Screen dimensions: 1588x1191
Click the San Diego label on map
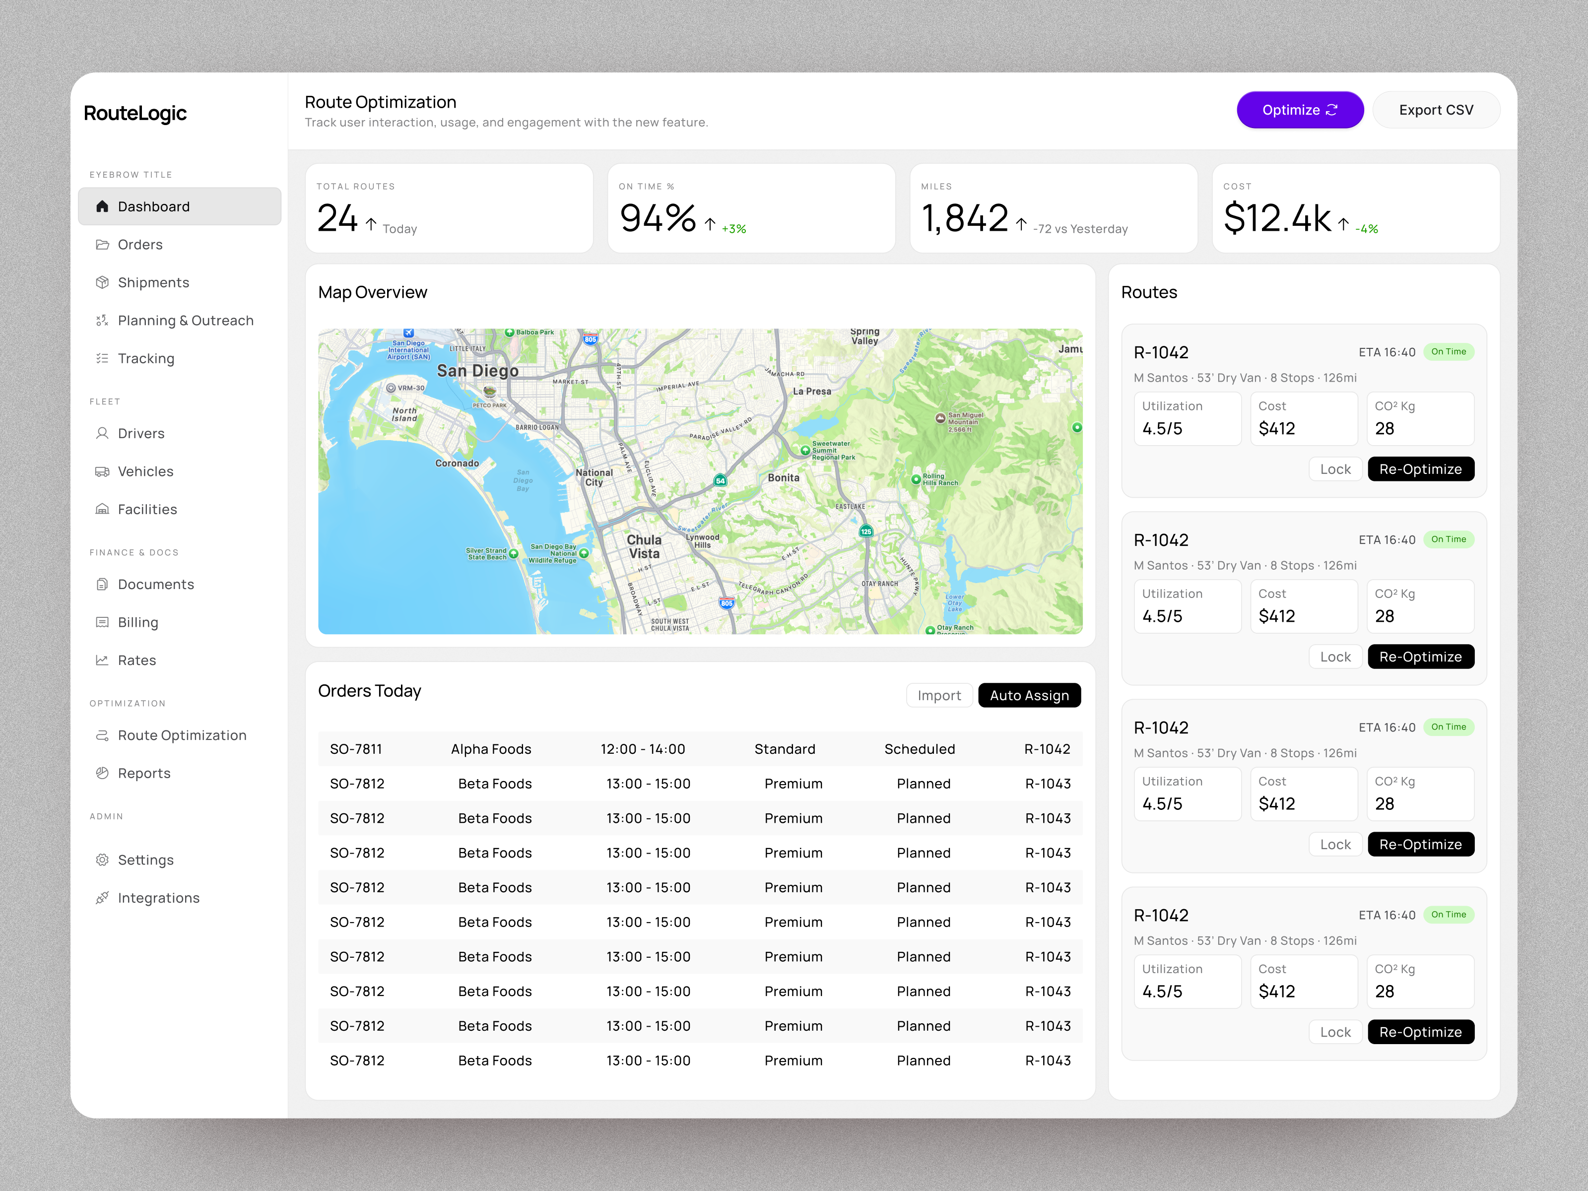(x=477, y=371)
